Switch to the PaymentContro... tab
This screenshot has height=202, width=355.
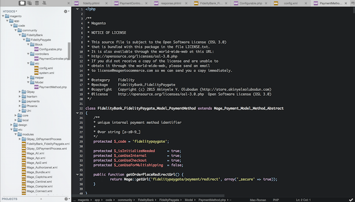pyautogui.click(x=131, y=3)
